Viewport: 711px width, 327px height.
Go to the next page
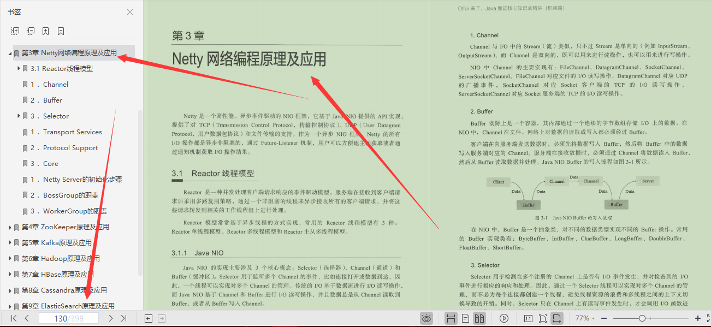(x=111, y=318)
